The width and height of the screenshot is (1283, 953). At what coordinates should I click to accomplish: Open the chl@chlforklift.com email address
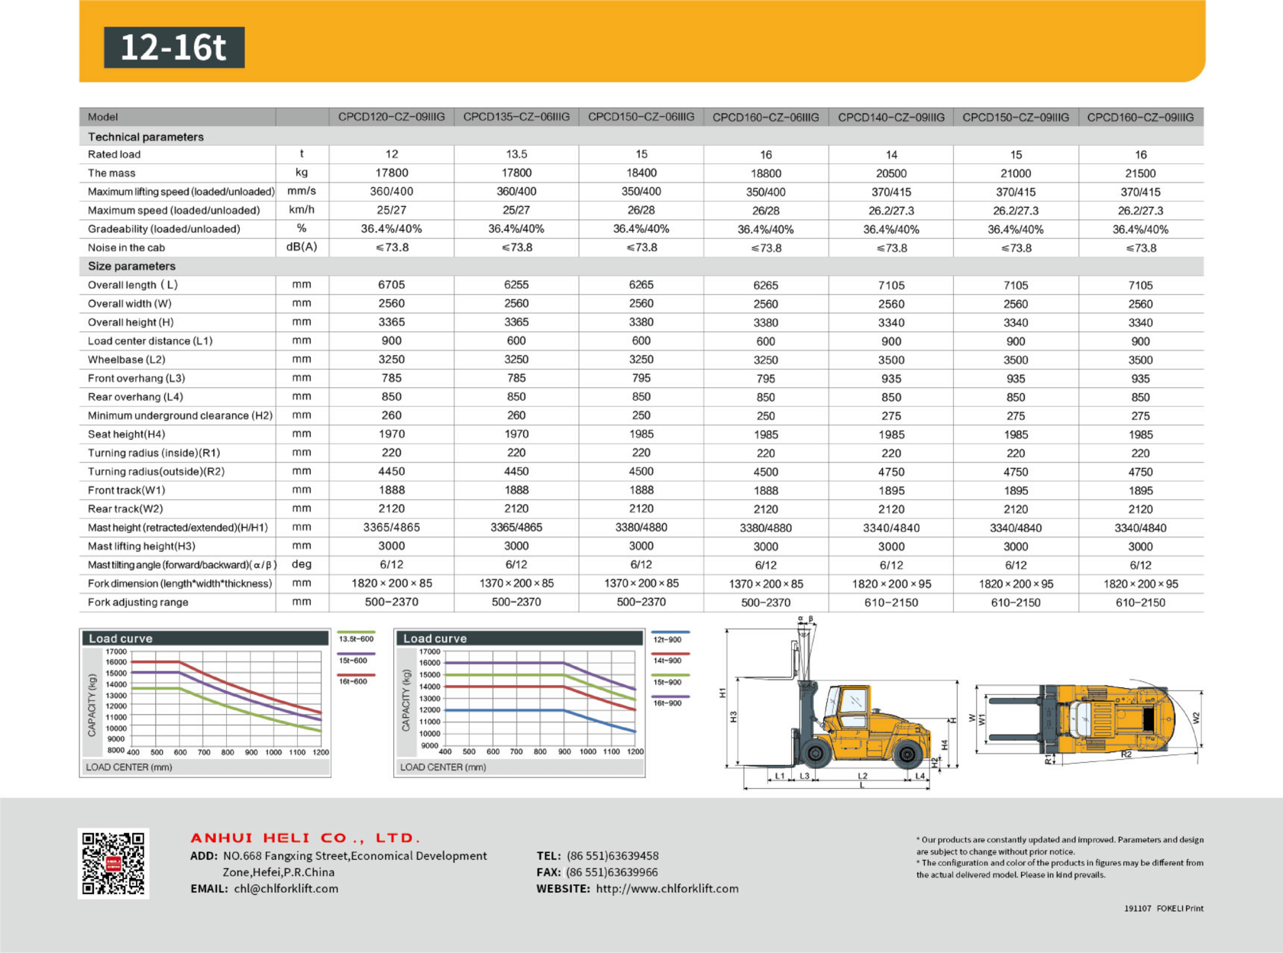click(x=286, y=889)
